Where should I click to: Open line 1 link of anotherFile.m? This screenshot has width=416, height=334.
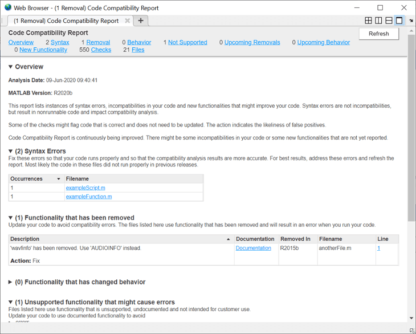(378, 248)
